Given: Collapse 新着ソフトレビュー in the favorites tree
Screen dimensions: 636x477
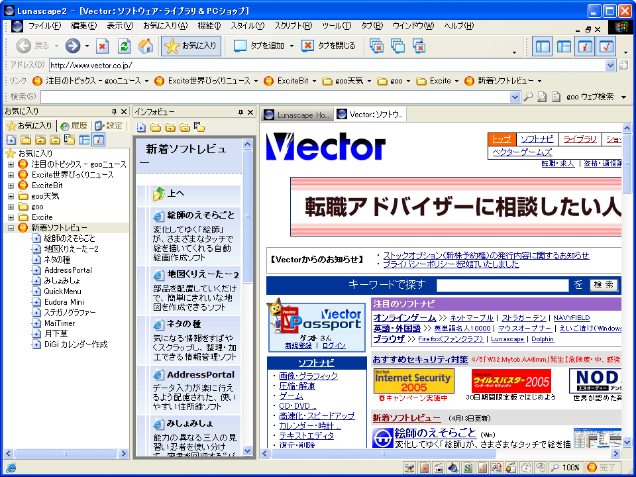Looking at the screenshot, I should [11, 228].
